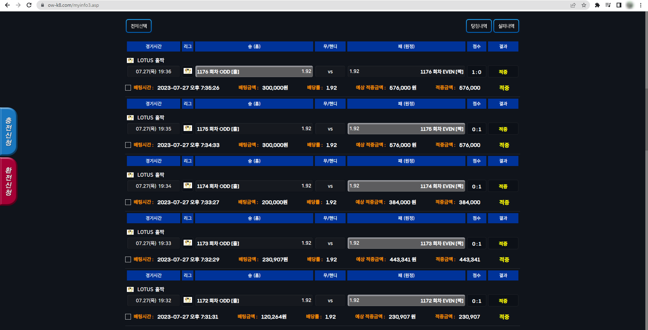Select the 1172 회차 ODD [홀] cell
The width and height of the screenshot is (648, 330).
tap(254, 300)
